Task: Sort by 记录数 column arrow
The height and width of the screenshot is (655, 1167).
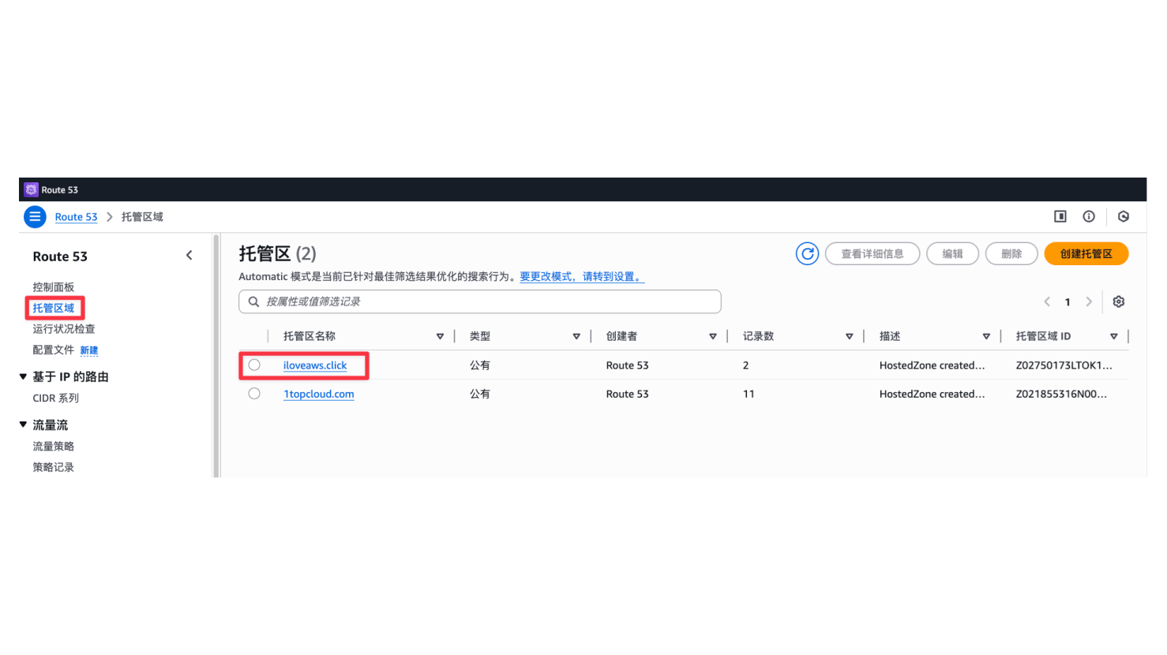Action: pos(849,336)
